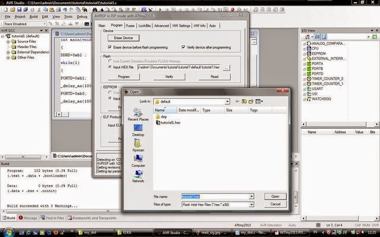Toggle Verify device after programming checkbox
Image resolution: width=380 pixels, height=237 pixels.
[x=183, y=47]
